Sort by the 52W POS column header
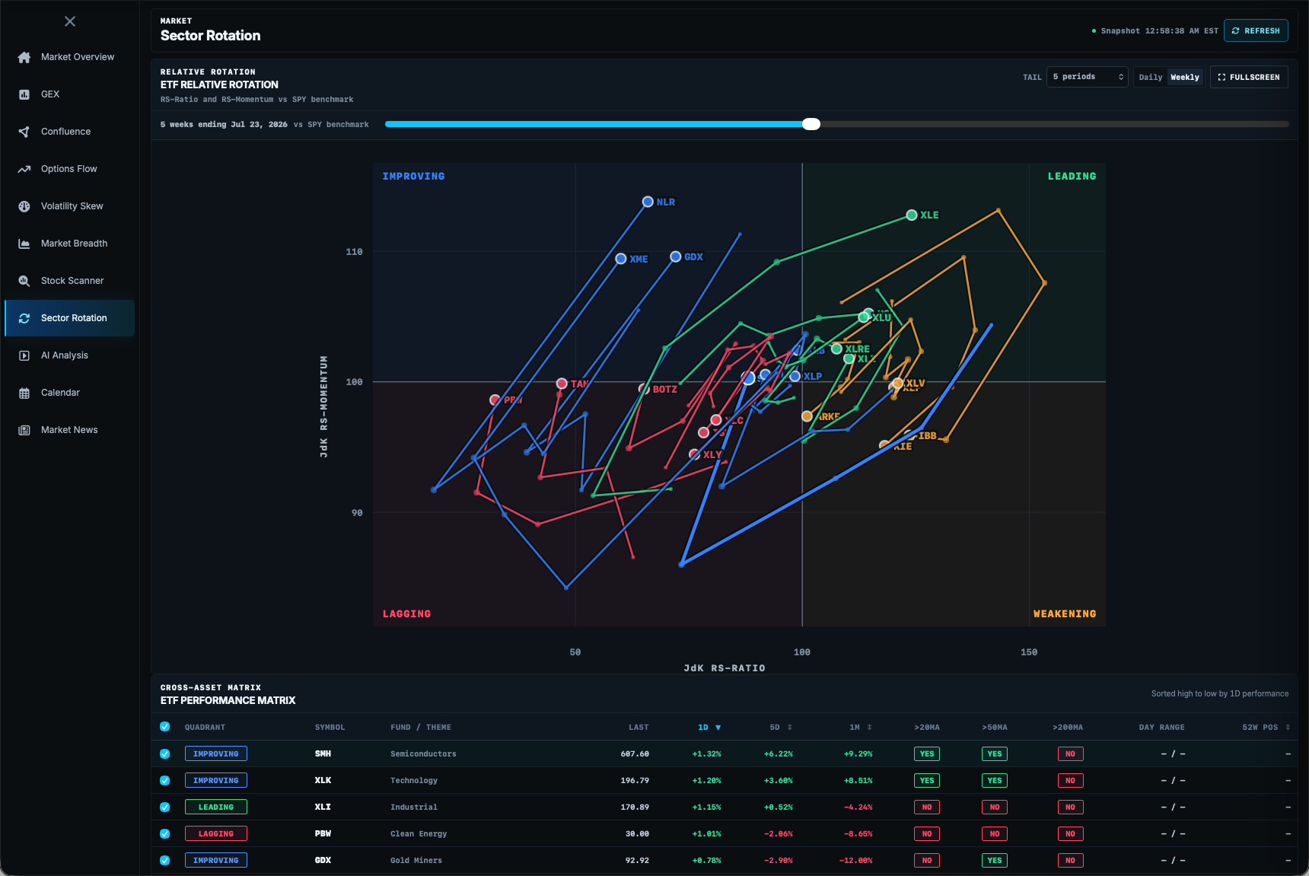Screen dimensions: 1309x876 pos(1266,728)
